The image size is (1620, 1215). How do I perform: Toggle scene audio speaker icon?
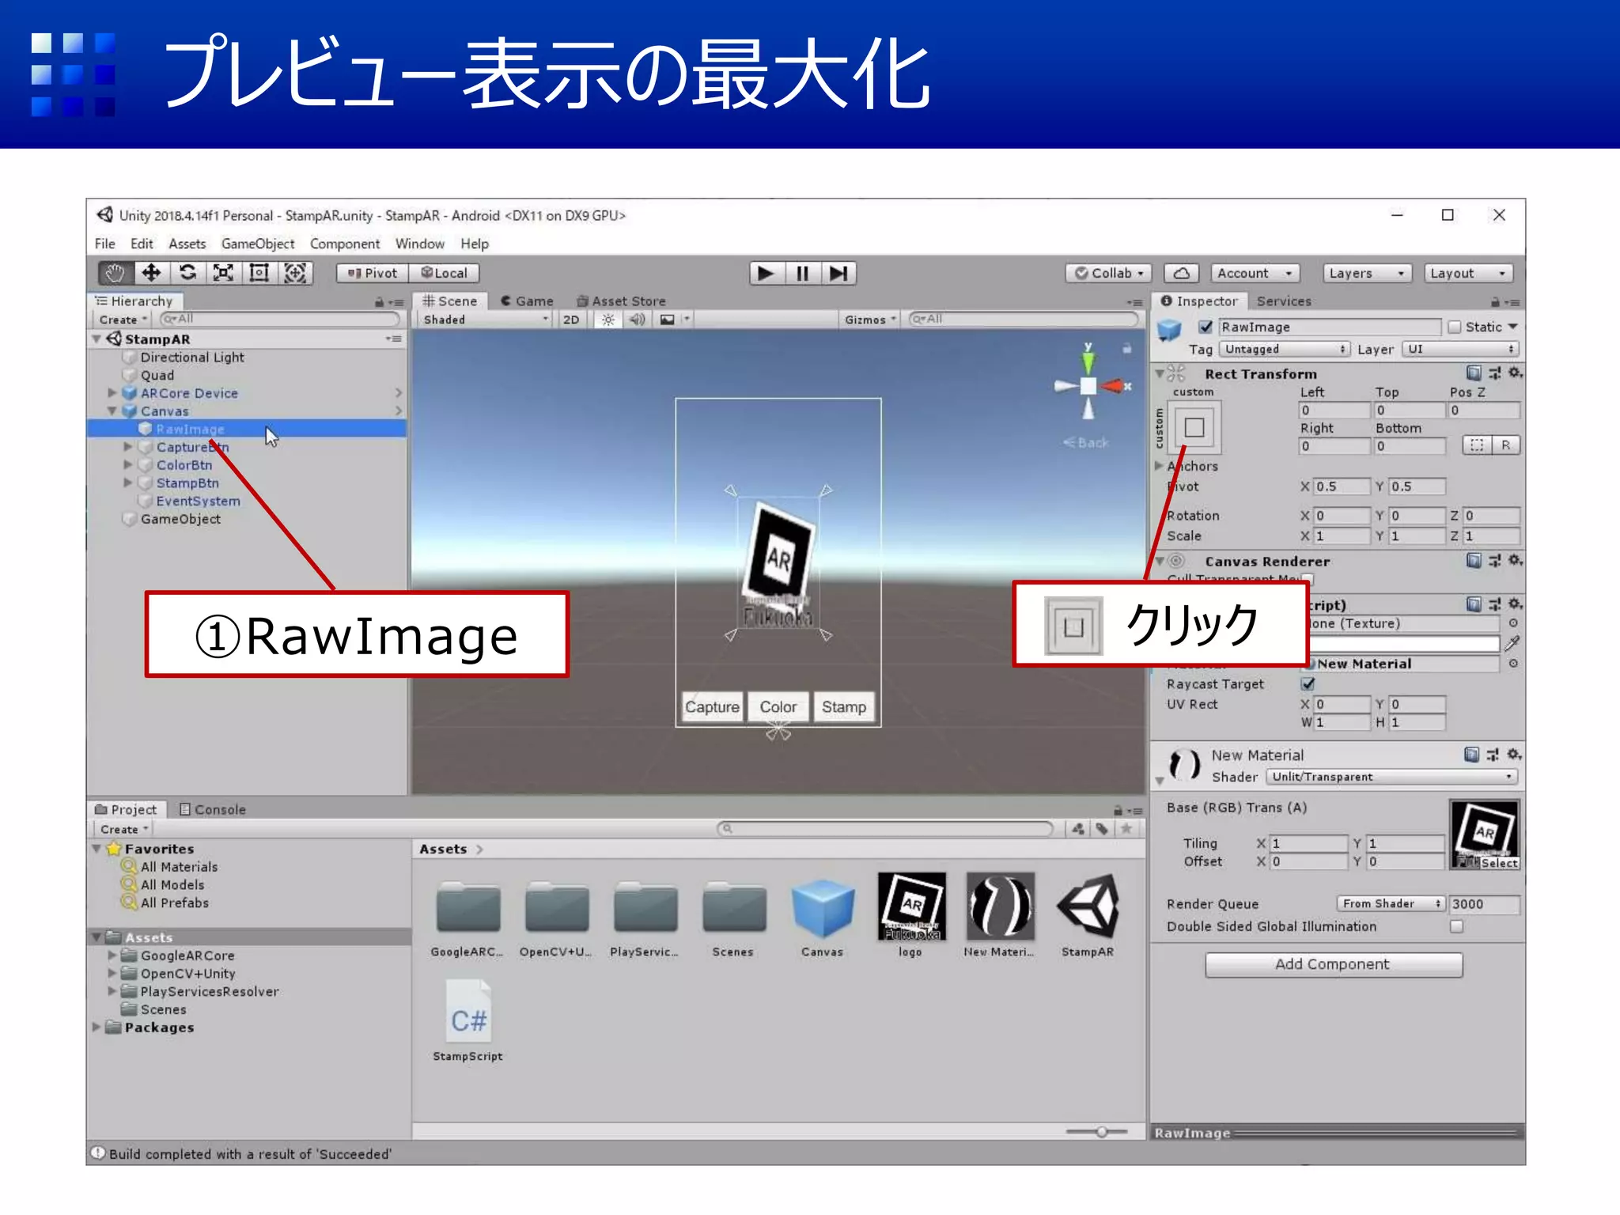(637, 320)
